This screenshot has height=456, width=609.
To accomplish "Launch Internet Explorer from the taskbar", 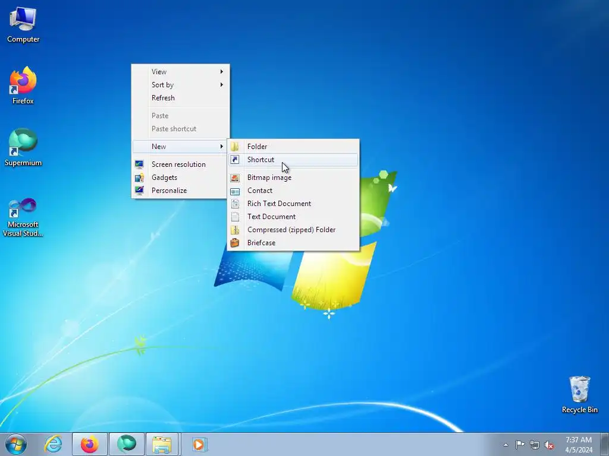I will [53, 444].
